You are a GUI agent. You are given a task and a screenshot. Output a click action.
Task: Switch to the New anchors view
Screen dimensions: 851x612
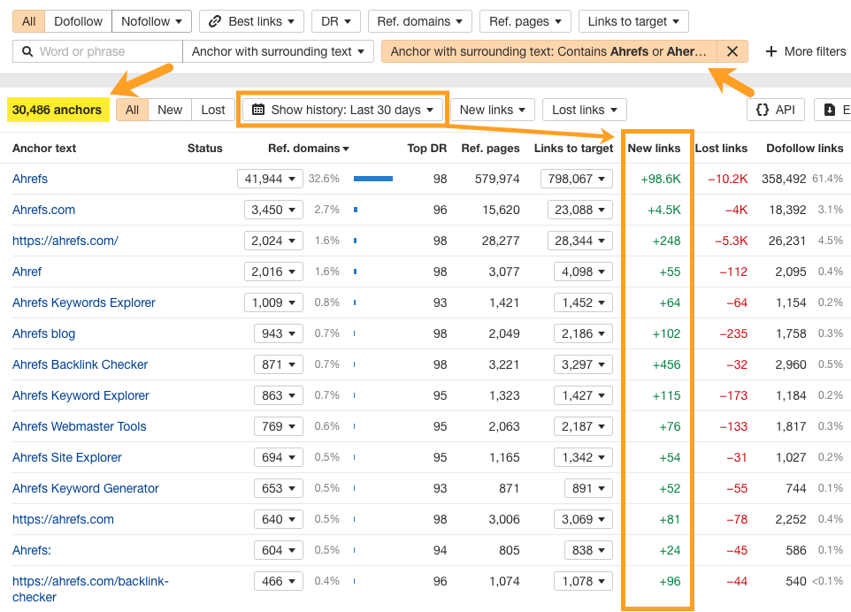point(169,110)
